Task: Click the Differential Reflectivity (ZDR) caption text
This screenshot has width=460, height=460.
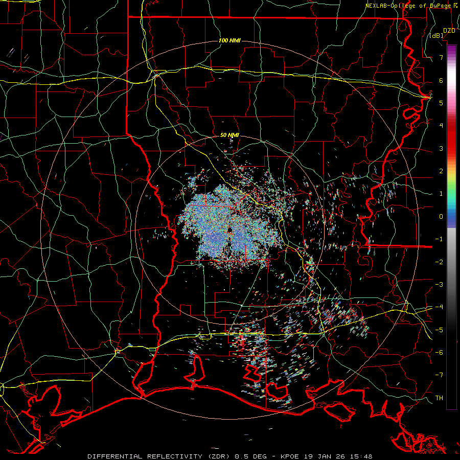Action: 159,456
